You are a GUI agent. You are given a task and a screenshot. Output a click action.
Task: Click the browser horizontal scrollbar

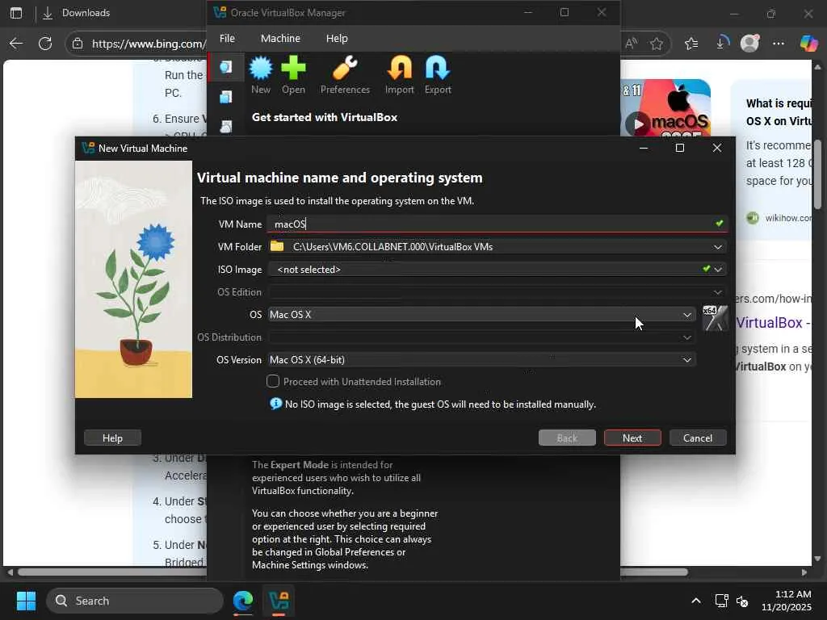tap(352, 572)
